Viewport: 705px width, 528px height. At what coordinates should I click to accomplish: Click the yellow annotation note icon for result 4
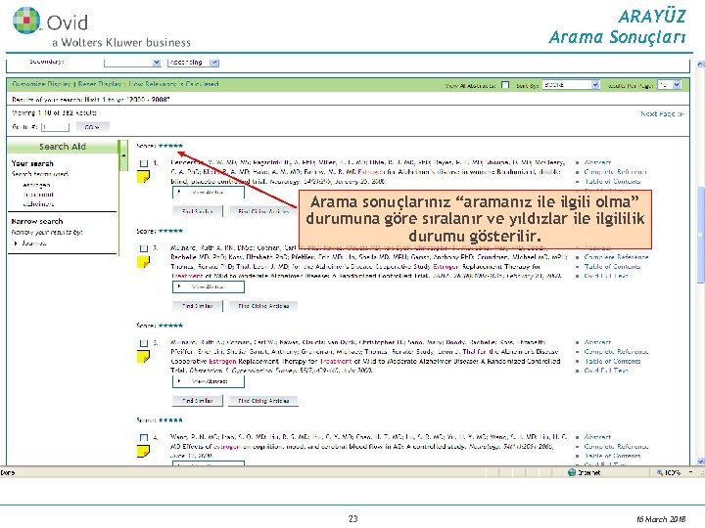click(143, 451)
